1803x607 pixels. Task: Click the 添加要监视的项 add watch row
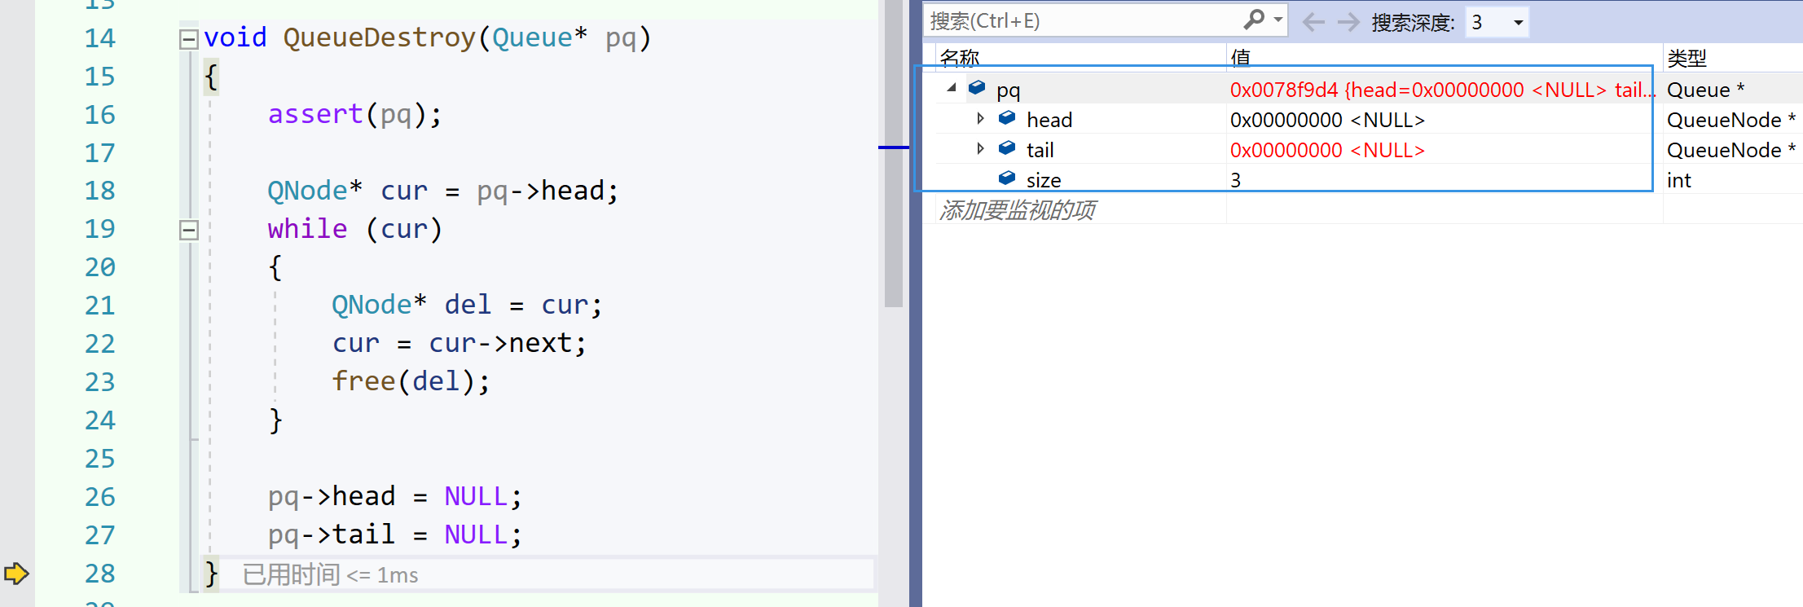click(1017, 210)
